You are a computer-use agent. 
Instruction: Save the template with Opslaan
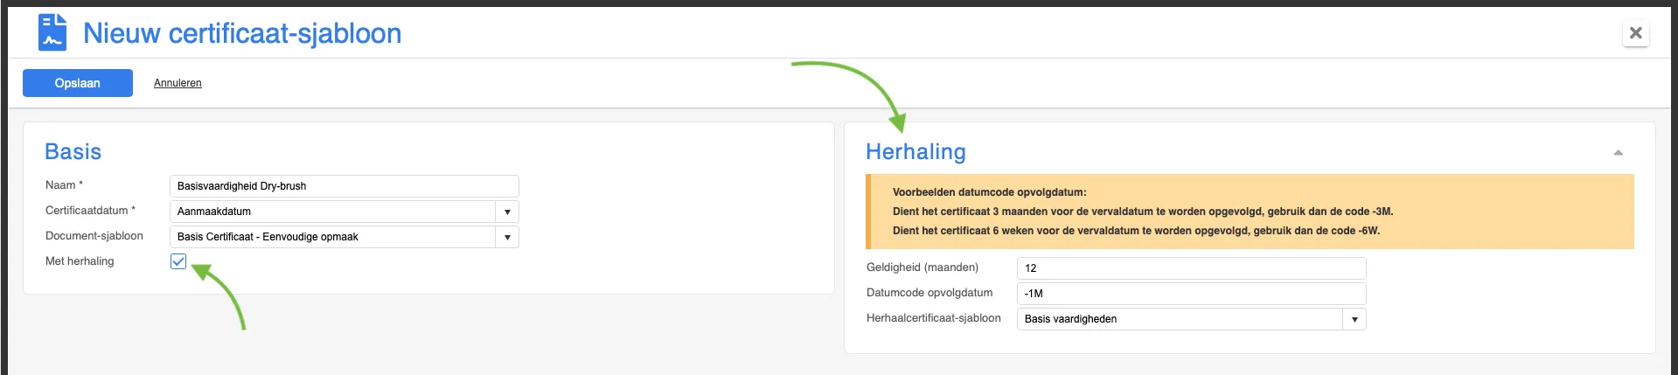pyautogui.click(x=78, y=83)
